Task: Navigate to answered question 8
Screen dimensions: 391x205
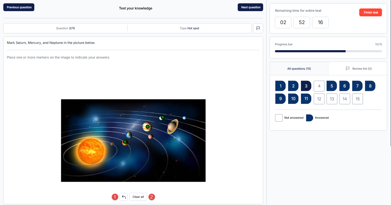Action: (x=370, y=86)
